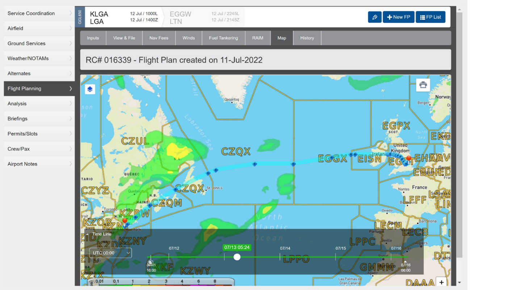Open the Nav Fees tab

pos(159,38)
